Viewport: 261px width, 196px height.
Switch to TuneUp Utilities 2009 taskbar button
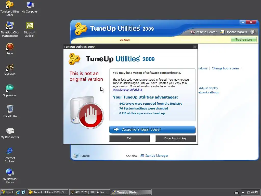[48, 192]
